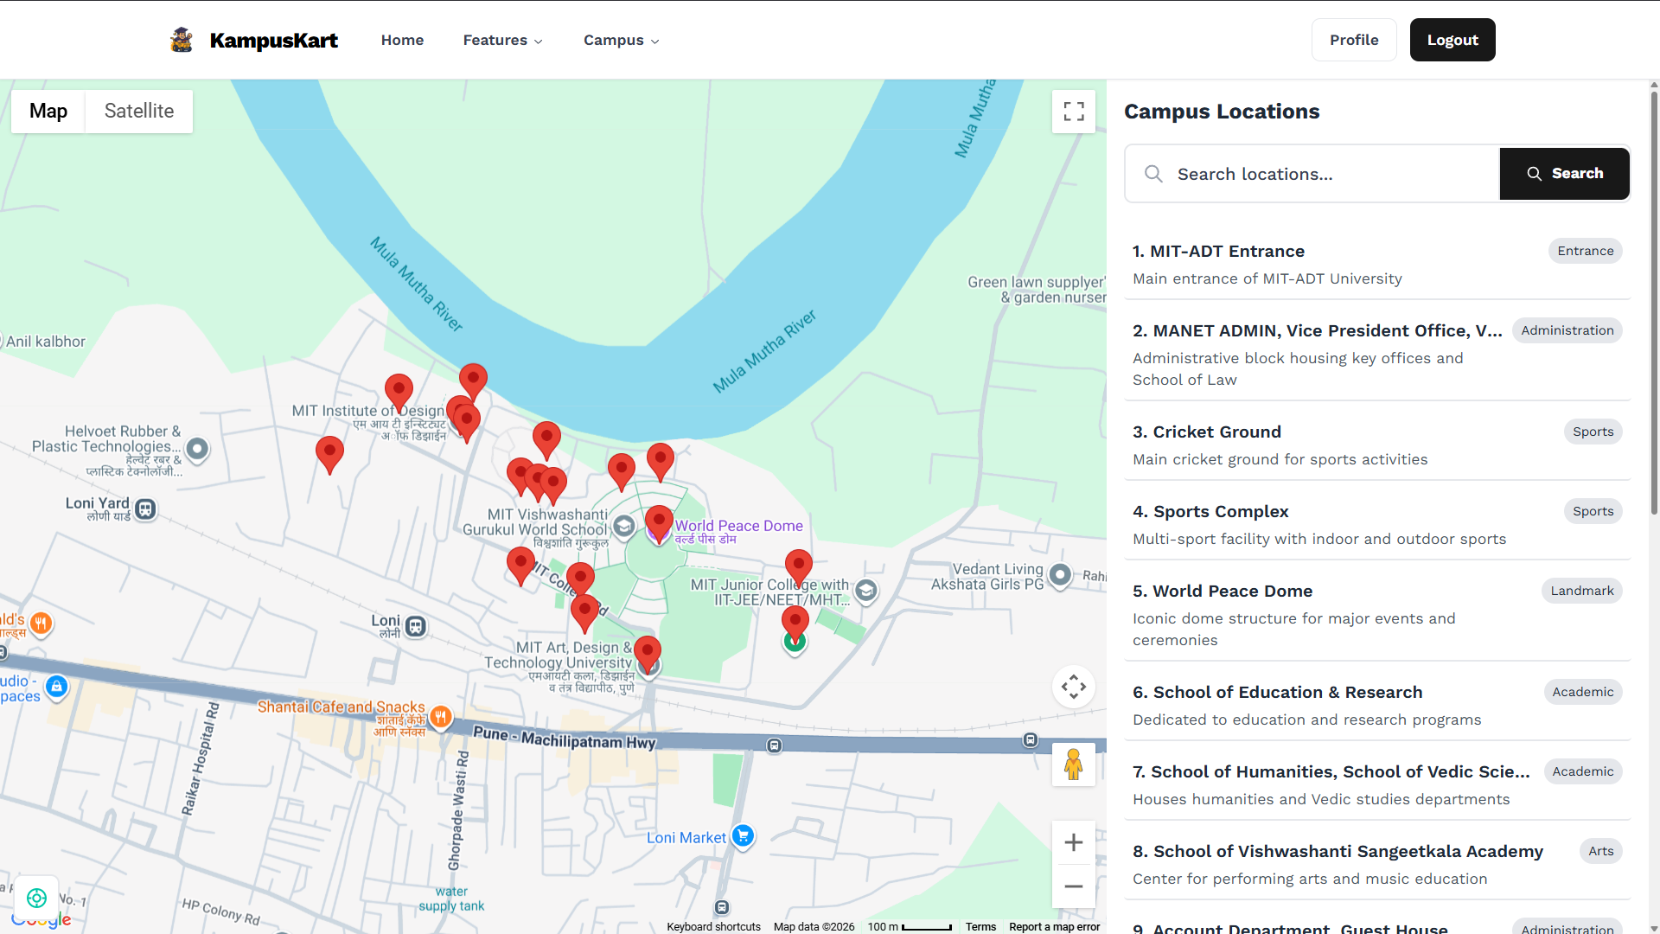Image resolution: width=1660 pixels, height=934 pixels.
Task: Open Keyboard shortcuts for the map
Action: [x=713, y=926]
